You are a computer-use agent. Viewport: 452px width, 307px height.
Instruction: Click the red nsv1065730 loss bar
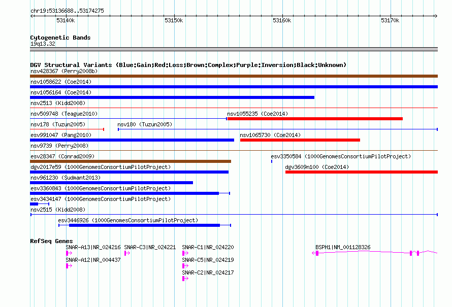pos(300,140)
